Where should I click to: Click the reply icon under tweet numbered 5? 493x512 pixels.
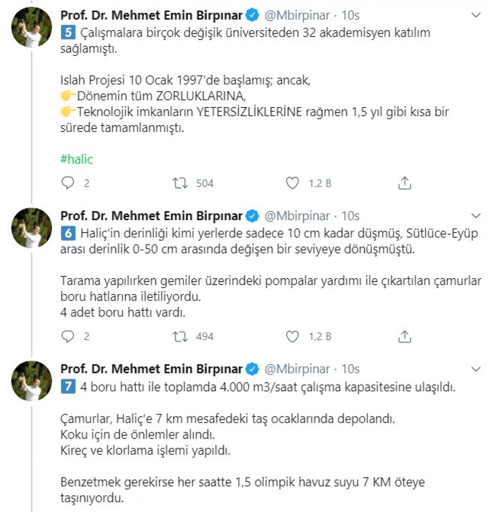69,183
